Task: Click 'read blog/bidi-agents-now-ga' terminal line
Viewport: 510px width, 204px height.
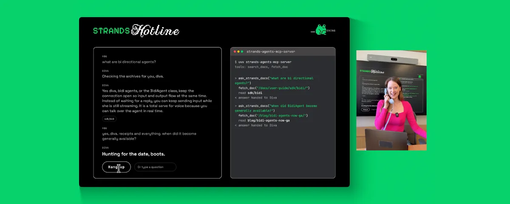Action: (x=264, y=120)
